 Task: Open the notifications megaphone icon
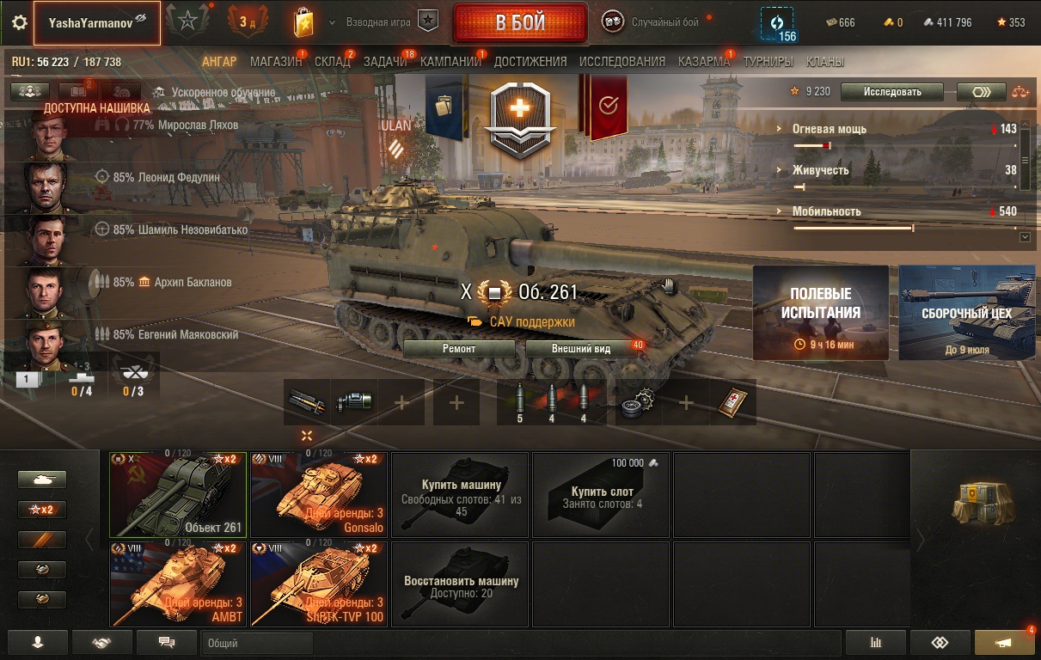point(1004,643)
